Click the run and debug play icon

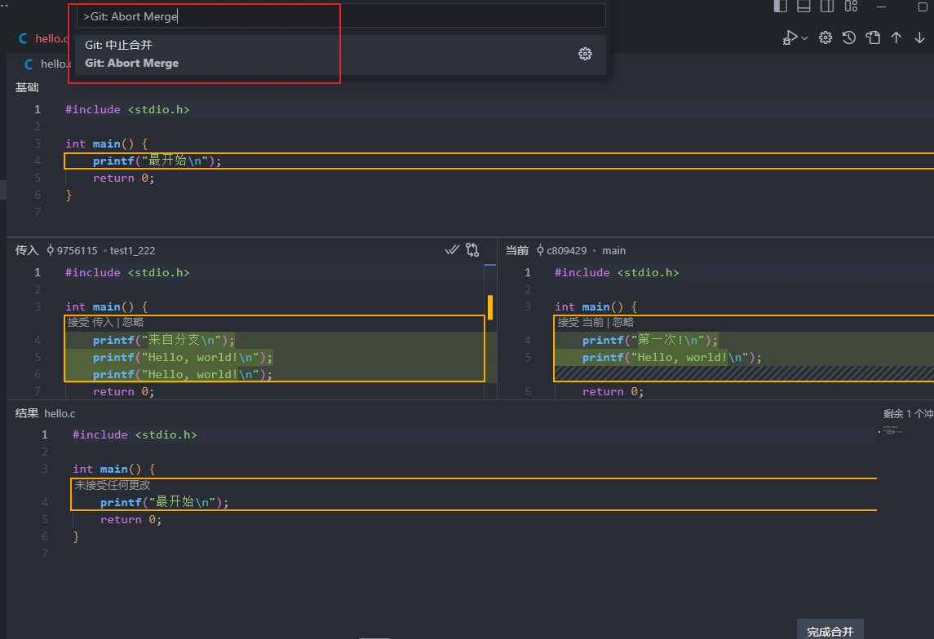click(790, 38)
